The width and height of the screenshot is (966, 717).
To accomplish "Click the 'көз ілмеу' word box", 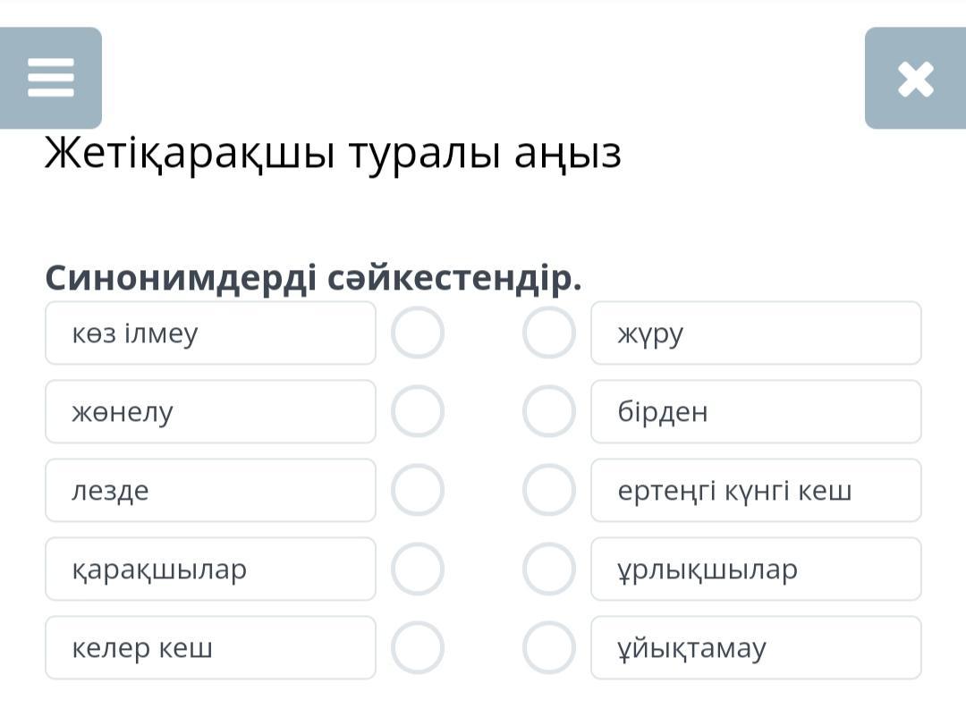I will [210, 333].
